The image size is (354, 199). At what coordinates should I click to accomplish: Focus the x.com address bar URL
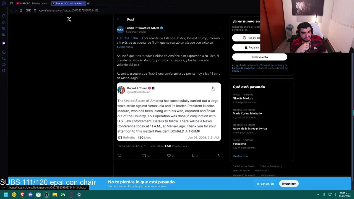click(68, 11)
